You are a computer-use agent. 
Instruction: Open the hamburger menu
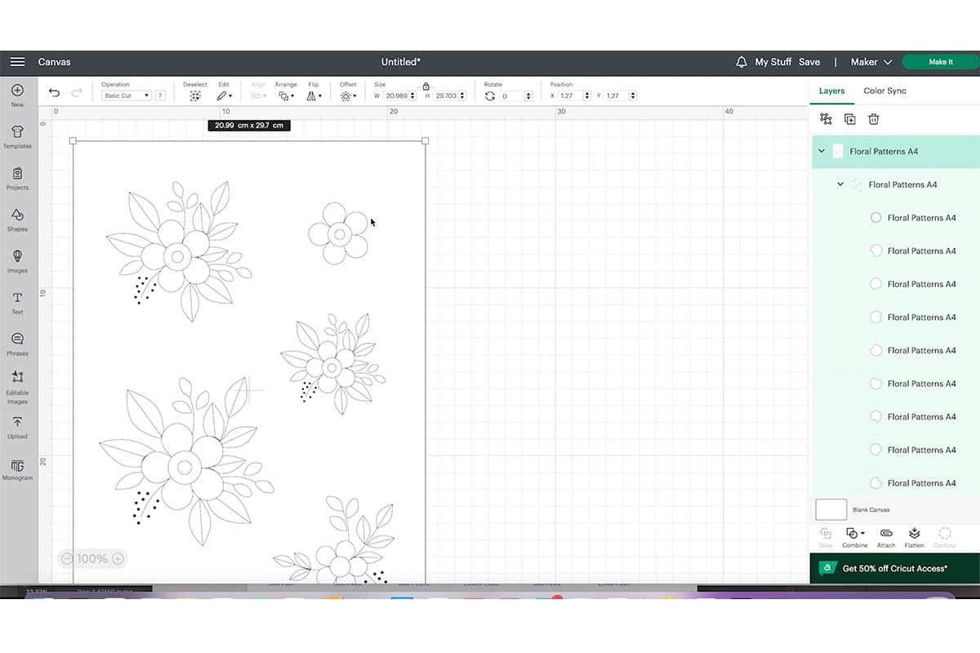pyautogui.click(x=16, y=61)
